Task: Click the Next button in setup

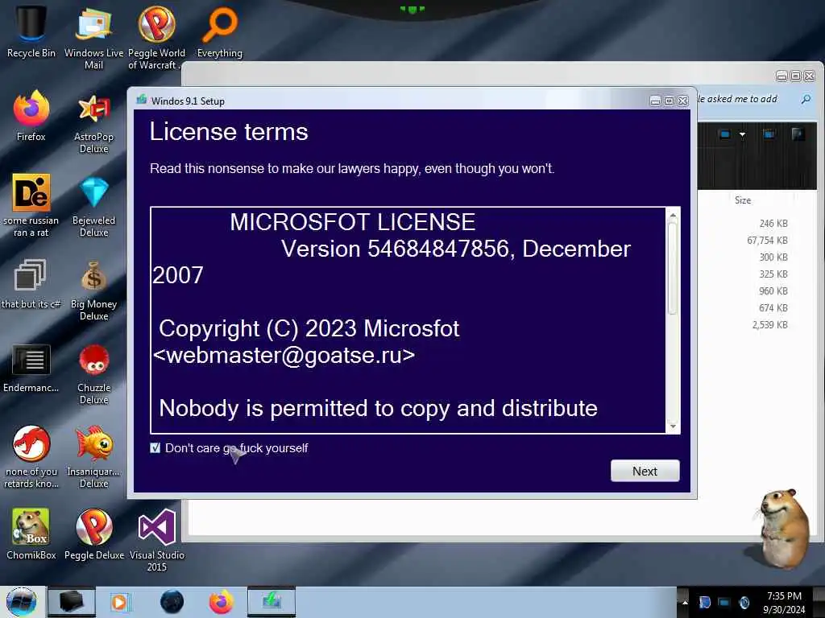Action: pyautogui.click(x=645, y=471)
